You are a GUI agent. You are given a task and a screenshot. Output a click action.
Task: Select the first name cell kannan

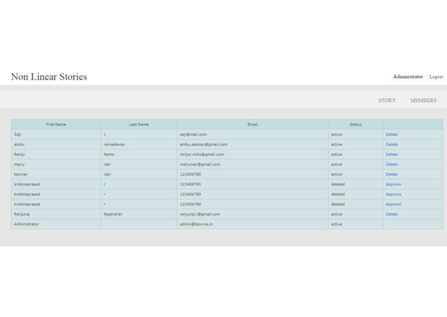click(x=56, y=175)
